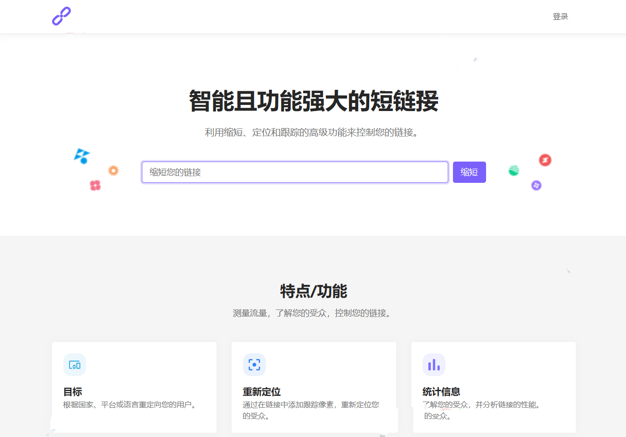Click the purple flower badge icon
Viewport: 626px width, 437px height.
536,186
